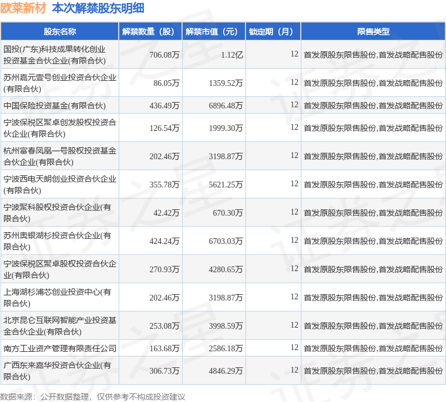The height and width of the screenshot is (402, 446).
Task: Click shareholder 宁波保税区聚卓股权投资合伙企业
Action: tap(60, 269)
